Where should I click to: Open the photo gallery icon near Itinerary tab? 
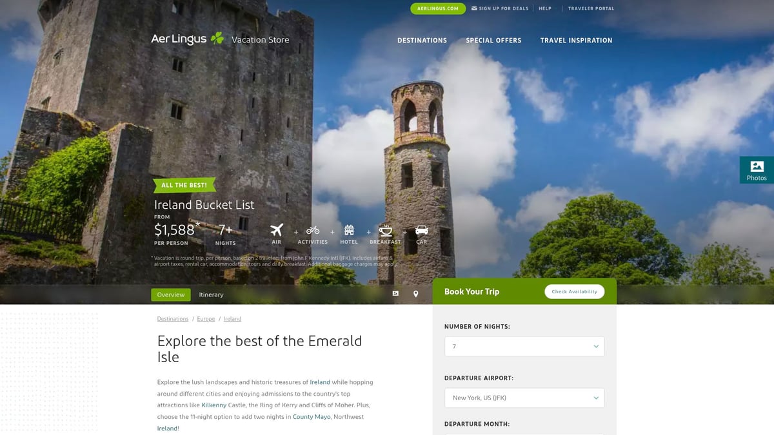(395, 293)
